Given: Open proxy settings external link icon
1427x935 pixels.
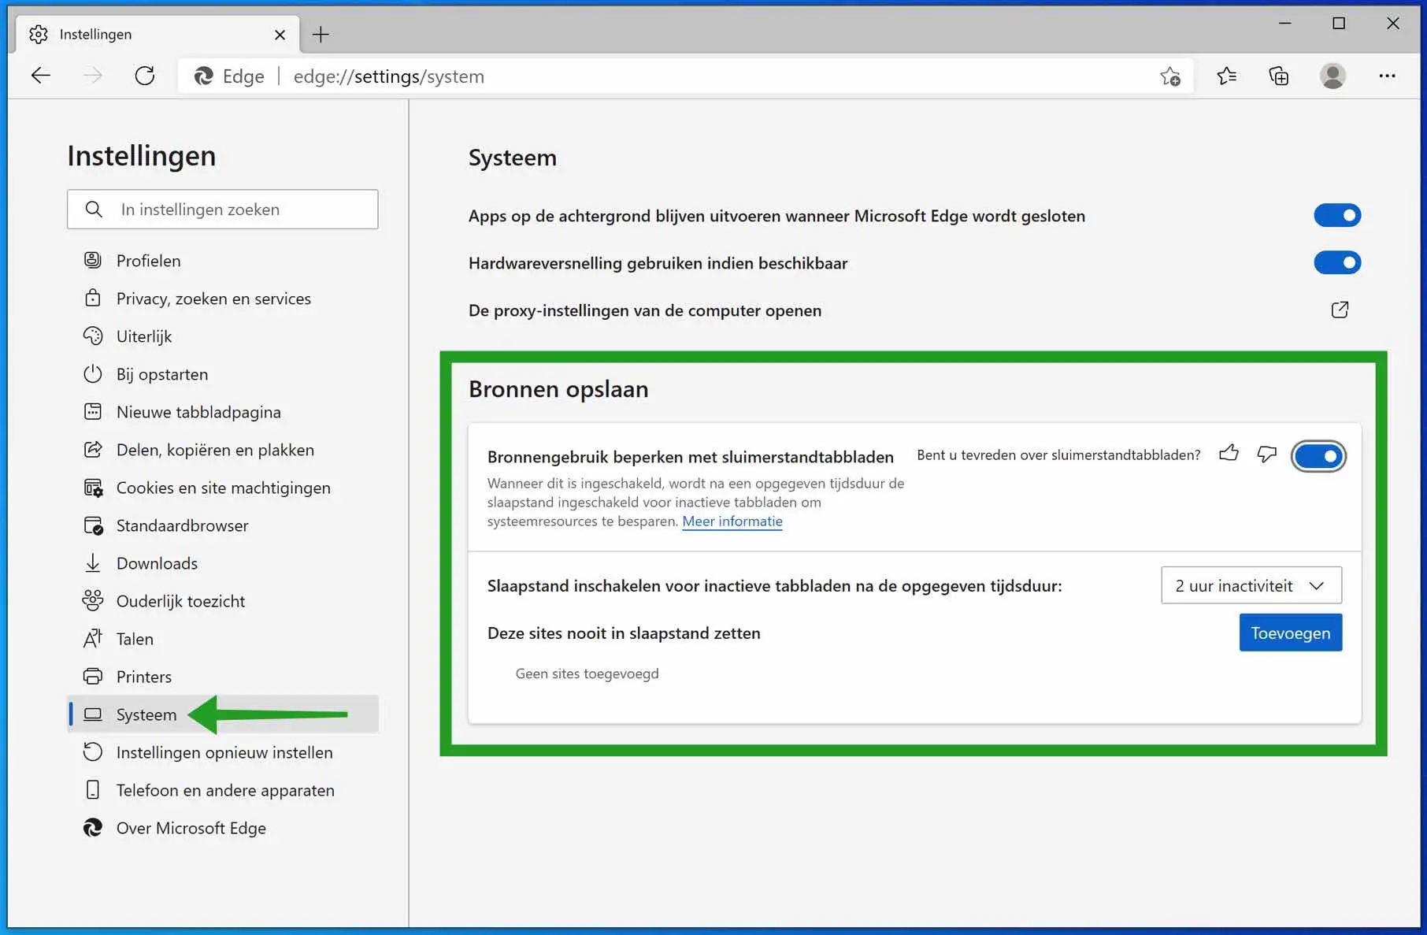Looking at the screenshot, I should tap(1340, 310).
